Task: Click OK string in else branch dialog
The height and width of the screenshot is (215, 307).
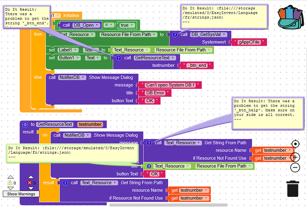Action: coord(149,101)
